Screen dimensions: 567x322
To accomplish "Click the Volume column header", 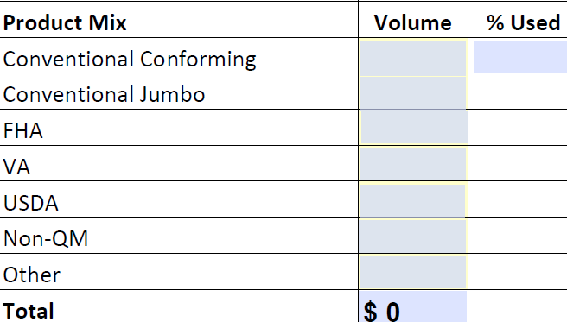I will click(x=412, y=22).
